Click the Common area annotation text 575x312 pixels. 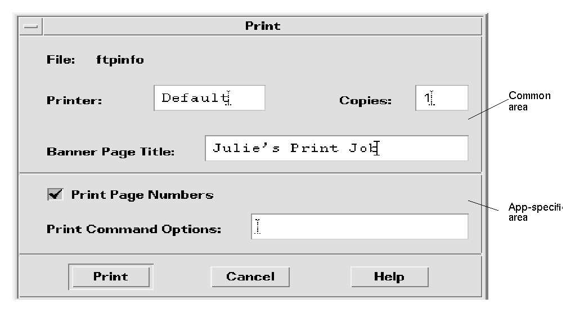(529, 101)
